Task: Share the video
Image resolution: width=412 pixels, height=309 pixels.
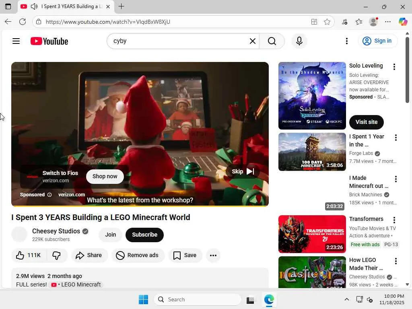Action: tap(89, 255)
